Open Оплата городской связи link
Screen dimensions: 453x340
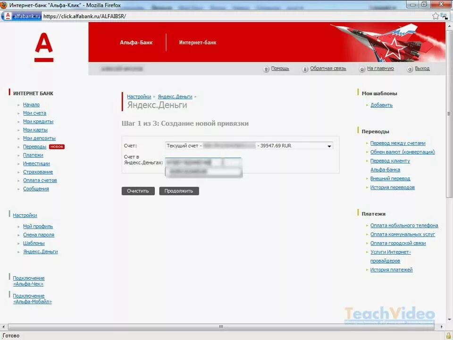[x=398, y=243]
